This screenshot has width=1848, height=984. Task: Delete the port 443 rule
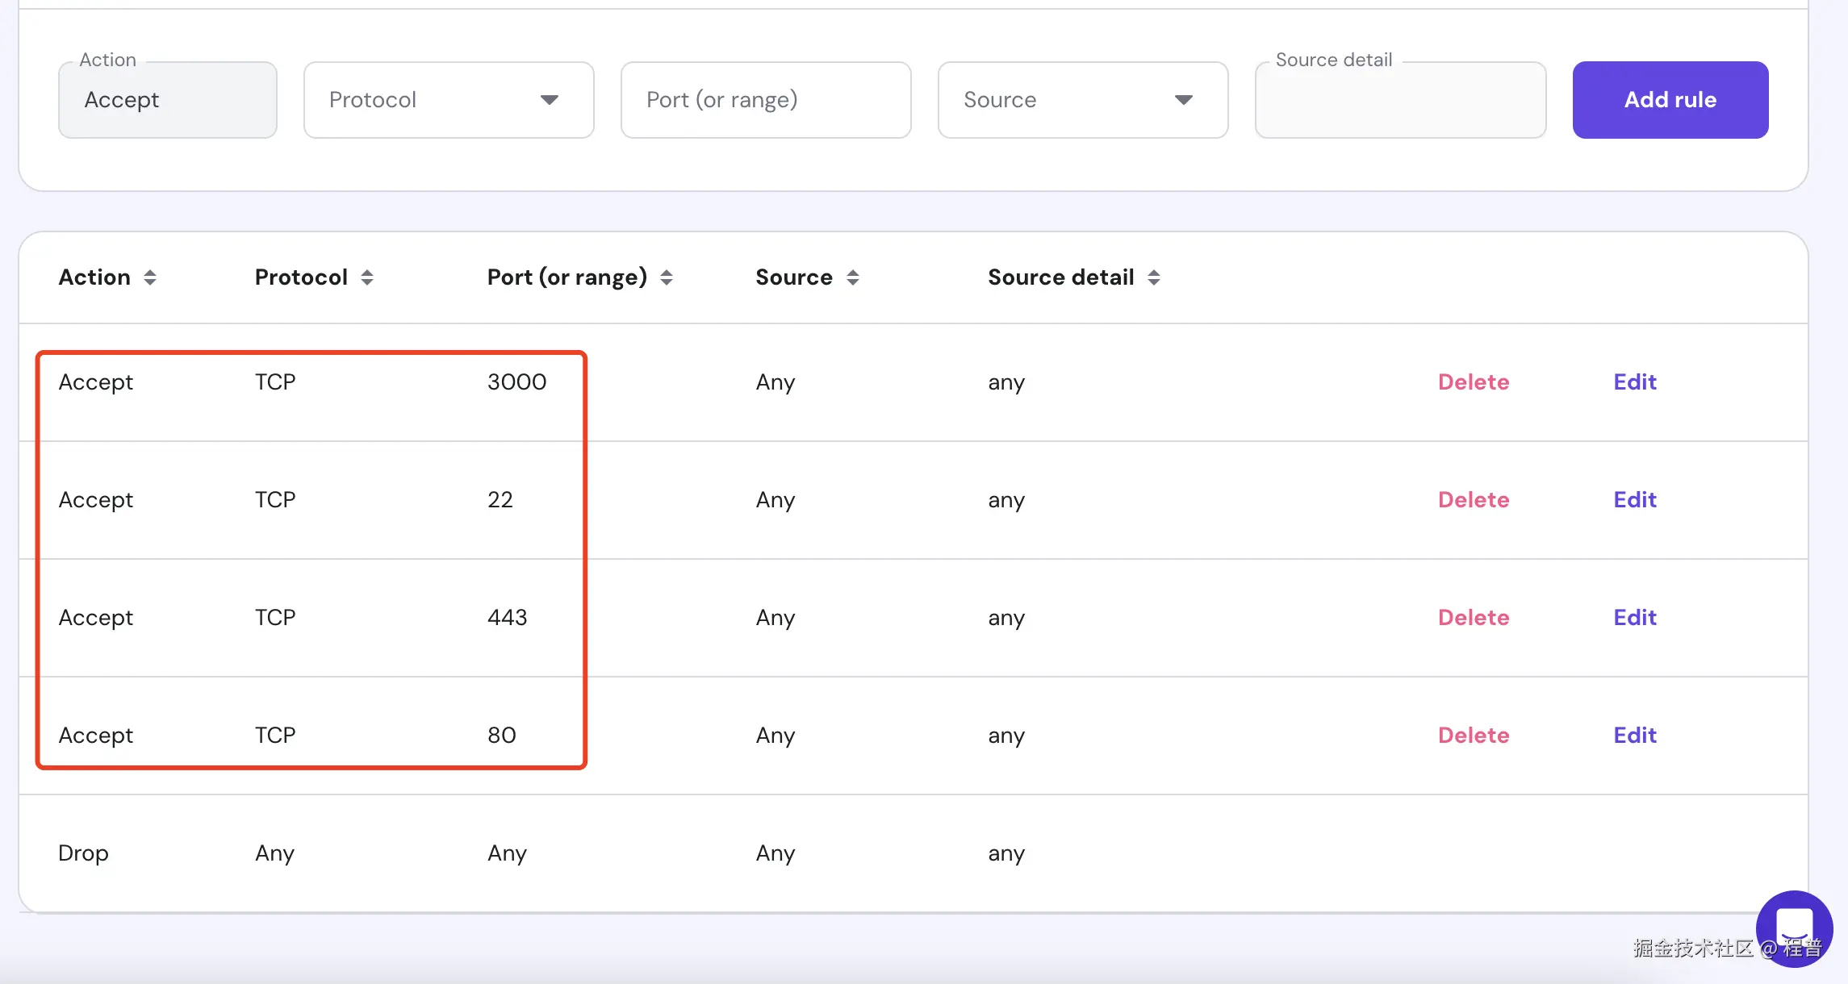tap(1473, 618)
